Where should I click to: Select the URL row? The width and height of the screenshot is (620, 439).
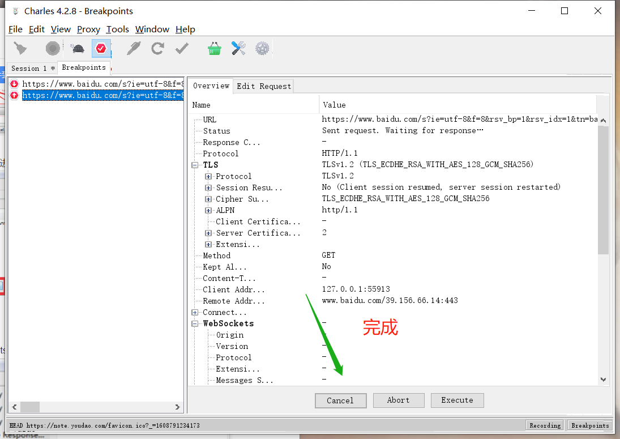pyautogui.click(x=394, y=120)
